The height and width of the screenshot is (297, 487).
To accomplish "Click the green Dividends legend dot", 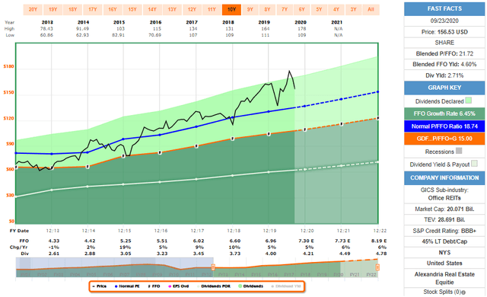I will coord(240,286).
